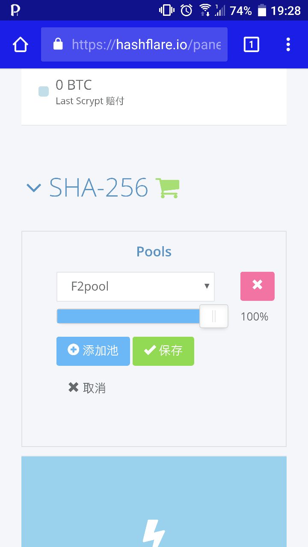The height and width of the screenshot is (547, 308).
Task: Tap the white lightning bolt icon
Action: [154, 533]
